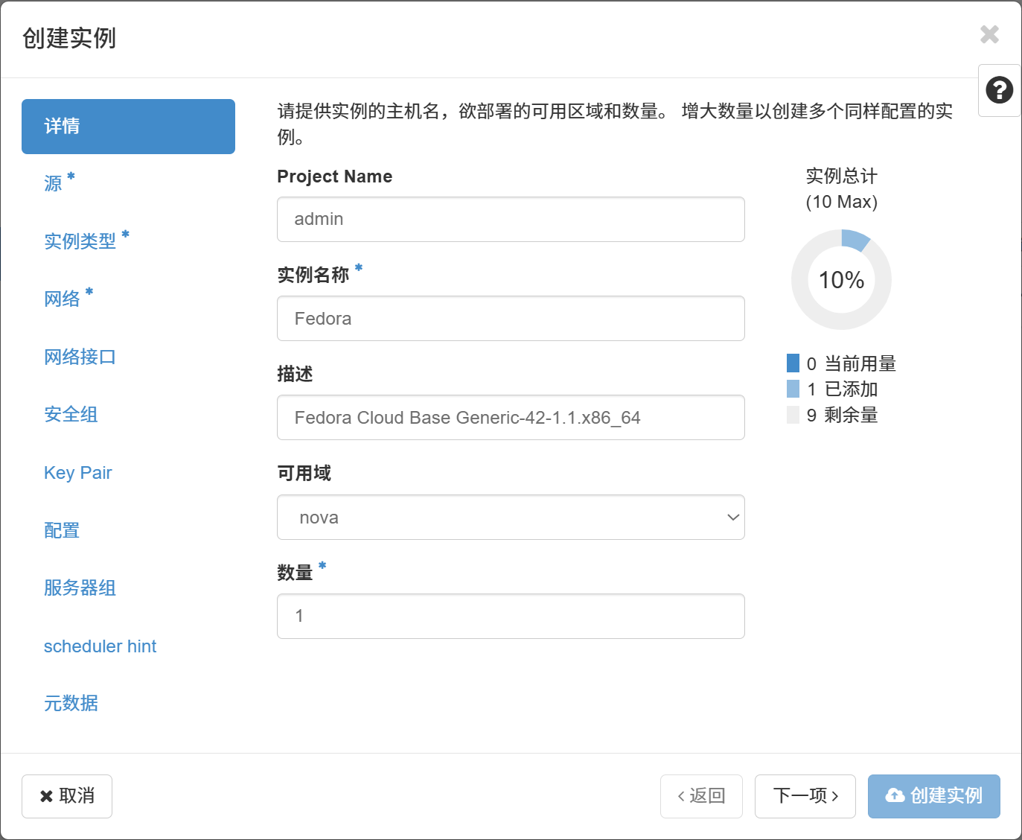
Task: Click the gray 剩余量 legend swatch
Action: click(x=793, y=415)
